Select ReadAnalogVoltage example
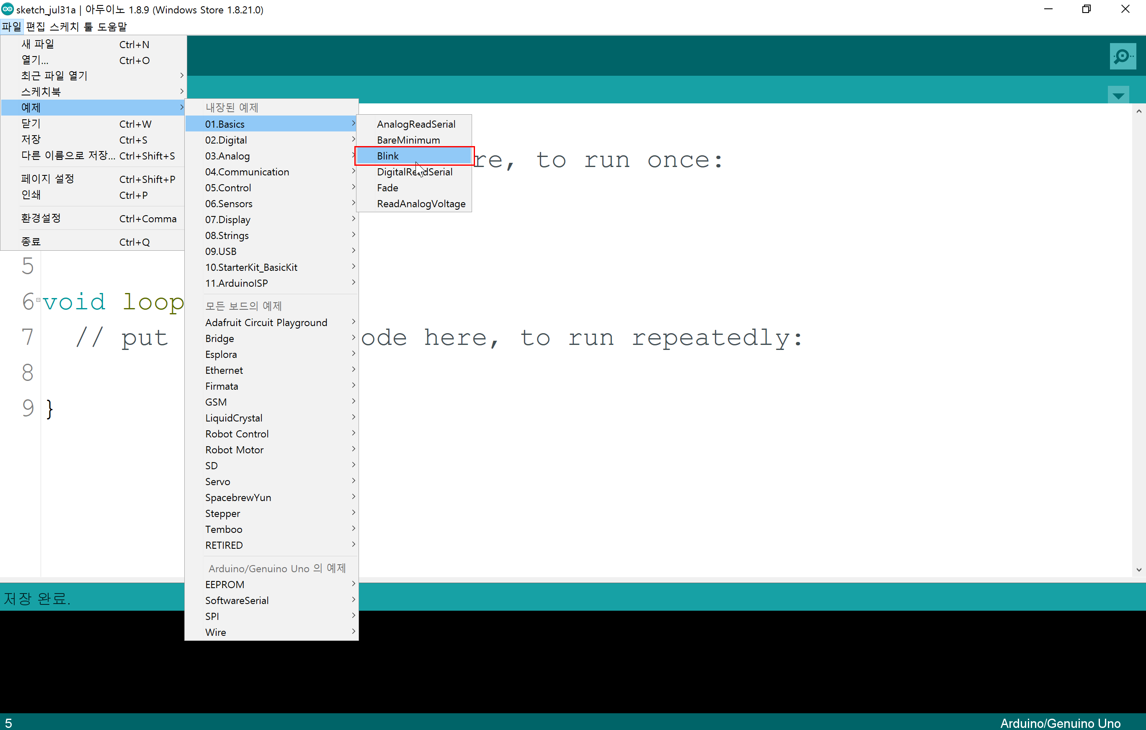 (421, 203)
